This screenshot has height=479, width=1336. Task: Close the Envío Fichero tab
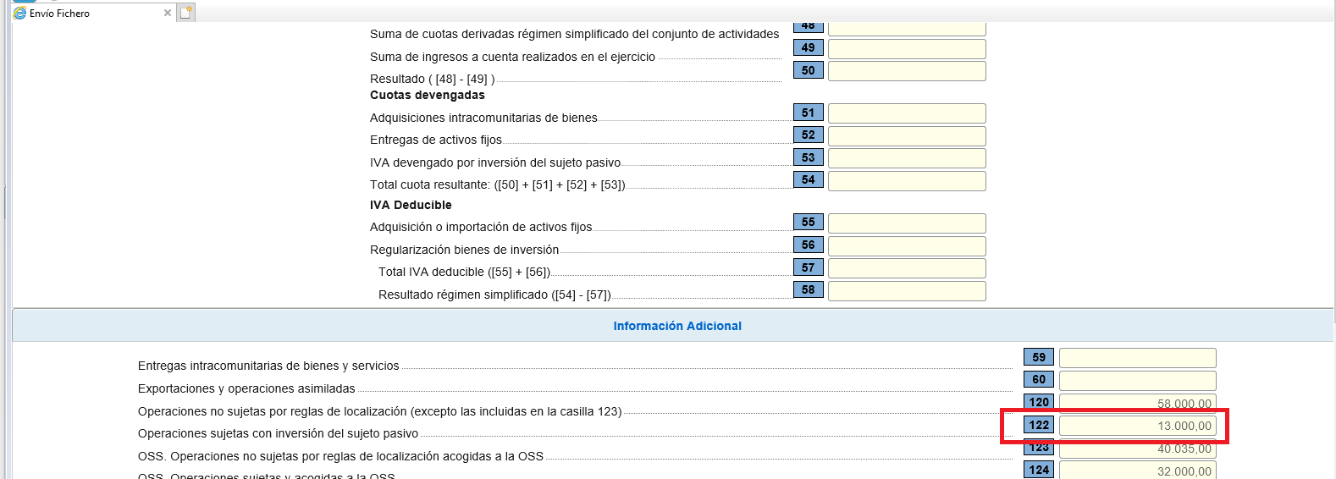[x=168, y=13]
